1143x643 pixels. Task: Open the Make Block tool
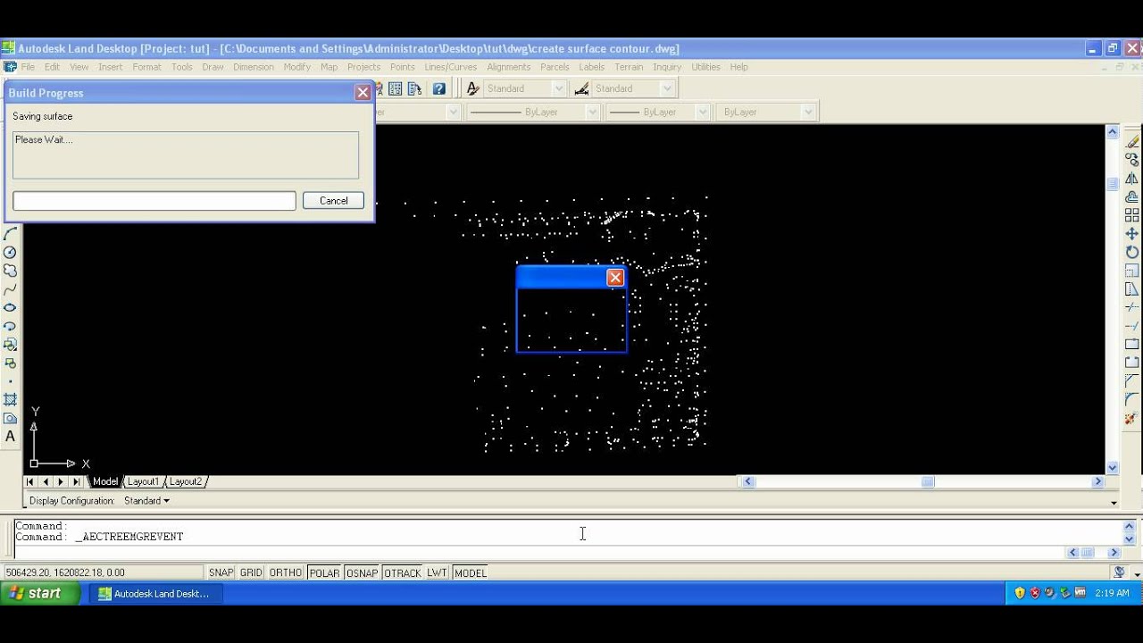tap(11, 363)
